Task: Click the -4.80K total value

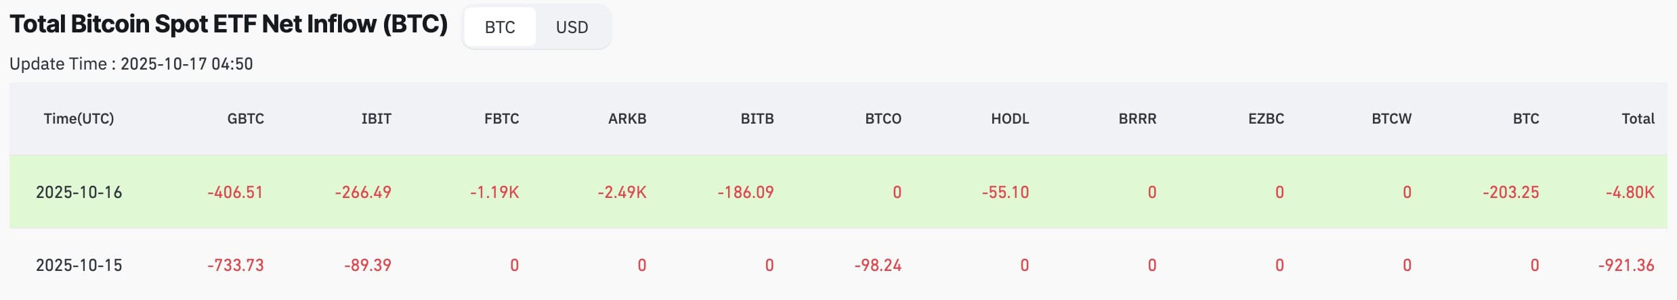Action: tap(1630, 193)
